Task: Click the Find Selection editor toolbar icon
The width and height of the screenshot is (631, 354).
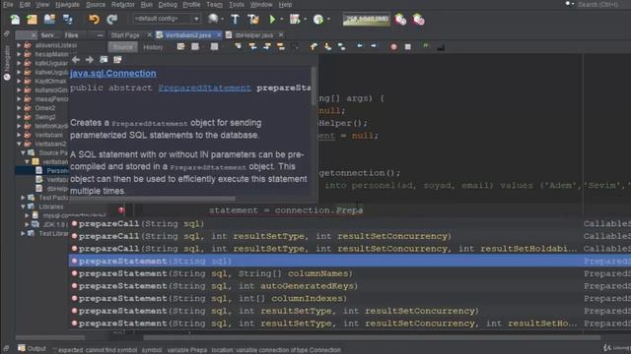Action: (239, 47)
